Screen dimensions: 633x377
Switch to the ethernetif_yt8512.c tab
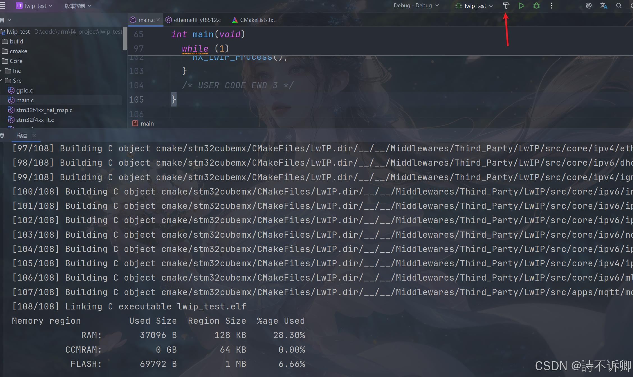point(197,20)
